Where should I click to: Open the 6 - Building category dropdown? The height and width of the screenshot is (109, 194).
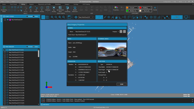tap(146, 8)
